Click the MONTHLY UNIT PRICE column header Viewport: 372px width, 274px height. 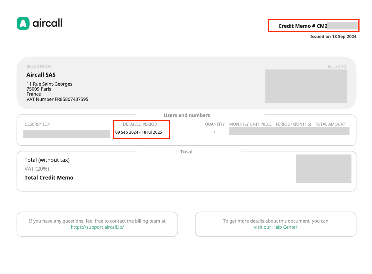tap(250, 124)
